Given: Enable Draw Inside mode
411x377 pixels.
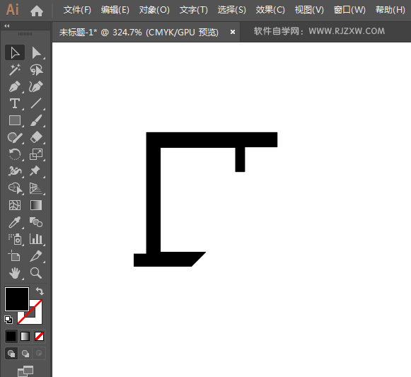Looking at the screenshot, I should 39,354.
